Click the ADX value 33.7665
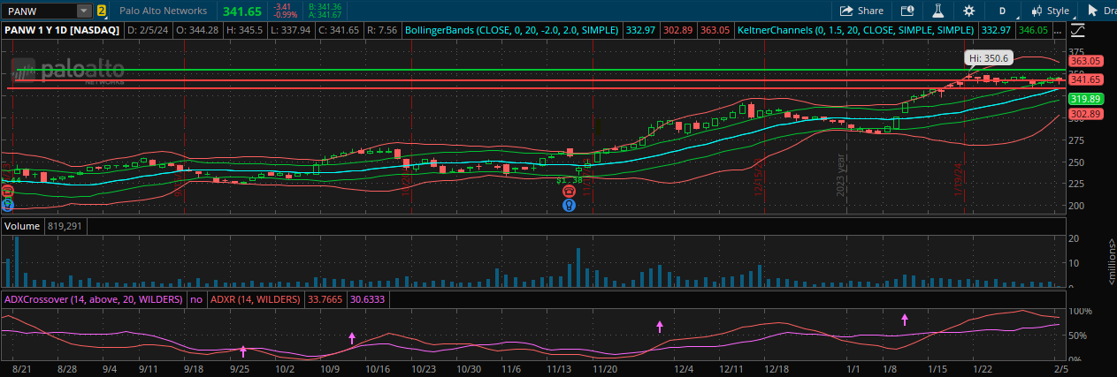 (325, 299)
